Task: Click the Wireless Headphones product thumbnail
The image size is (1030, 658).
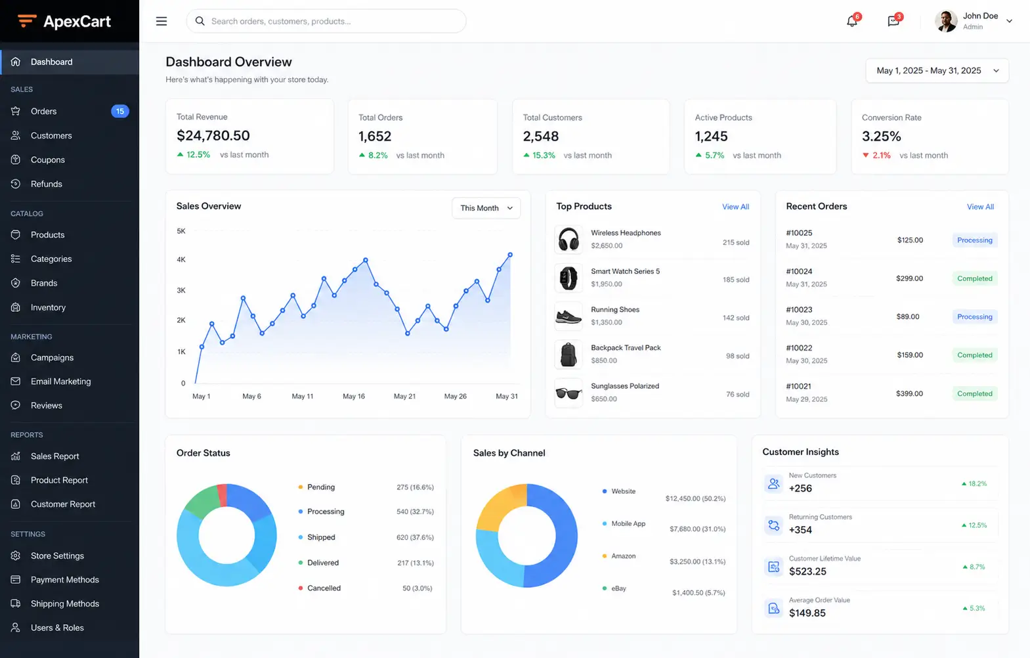Action: pos(569,240)
